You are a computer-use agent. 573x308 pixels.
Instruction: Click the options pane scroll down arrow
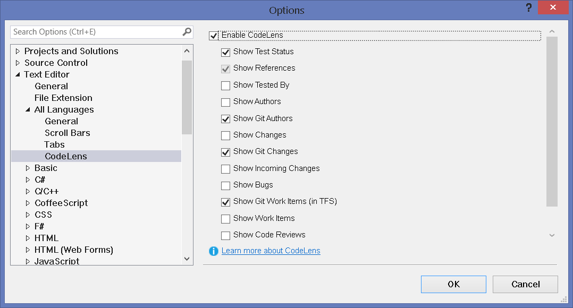tap(552, 235)
